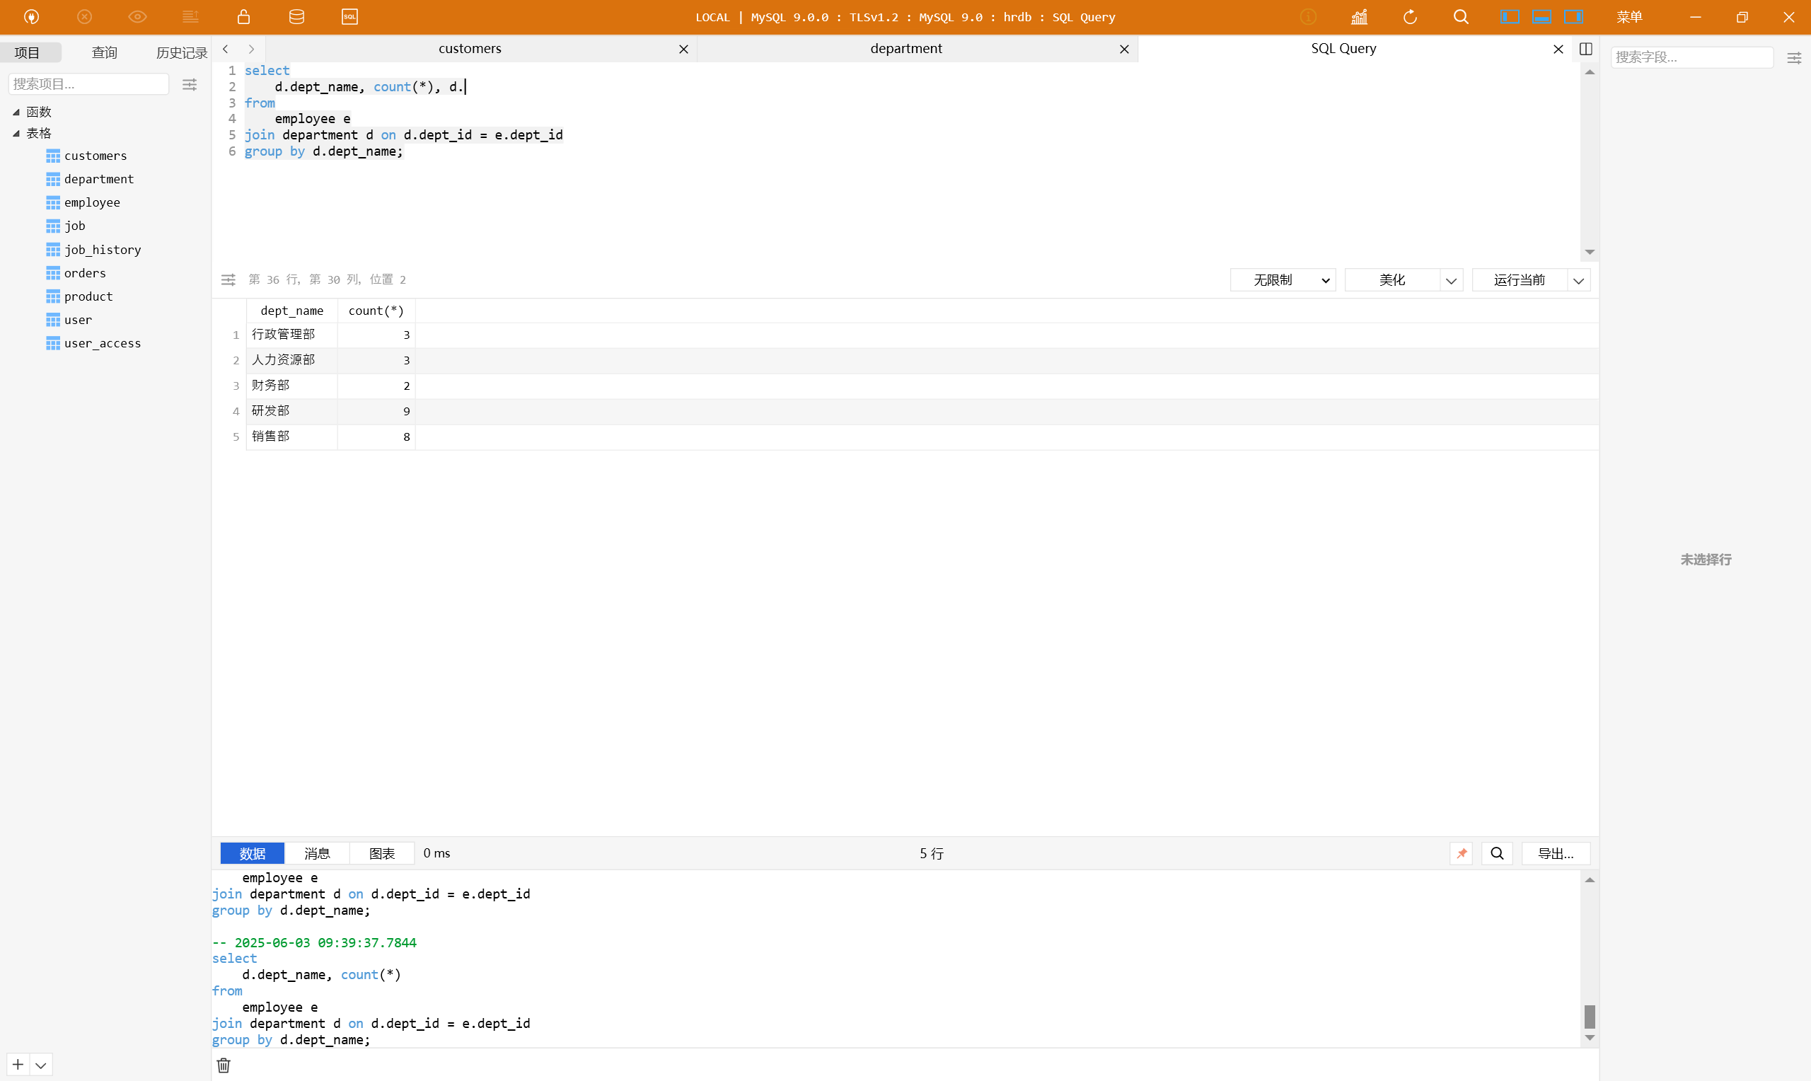Toggle the left sidebar panel visibility
The height and width of the screenshot is (1081, 1811).
[x=1510, y=17]
